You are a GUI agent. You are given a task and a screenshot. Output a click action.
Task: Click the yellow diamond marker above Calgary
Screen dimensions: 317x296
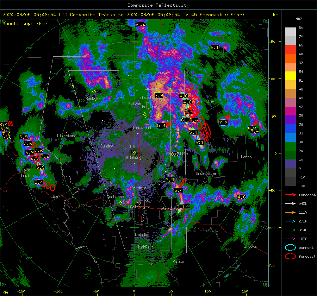click(139, 203)
